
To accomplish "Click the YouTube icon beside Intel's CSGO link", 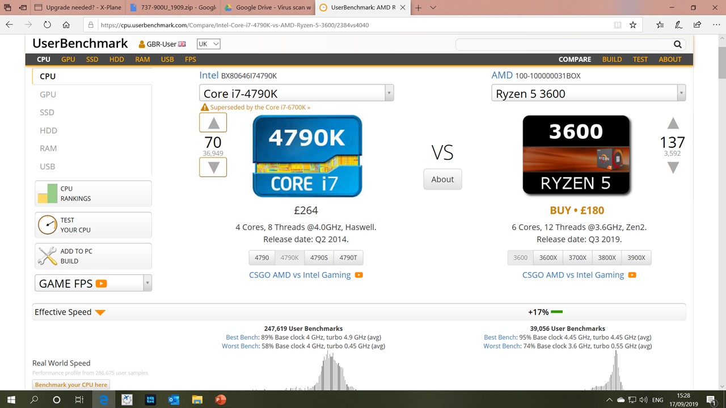I will pos(358,275).
